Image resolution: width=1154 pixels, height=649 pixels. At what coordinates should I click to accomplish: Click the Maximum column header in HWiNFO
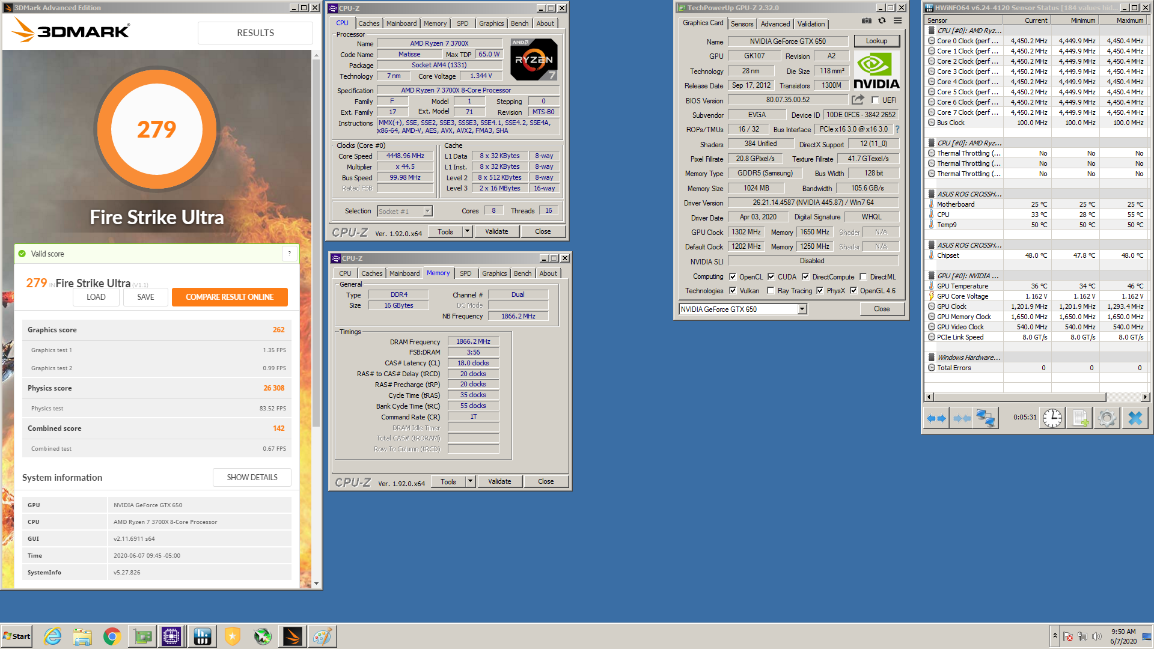tap(1122, 20)
